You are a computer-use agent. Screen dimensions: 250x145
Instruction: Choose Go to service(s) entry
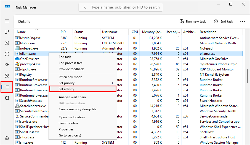pos(70,135)
